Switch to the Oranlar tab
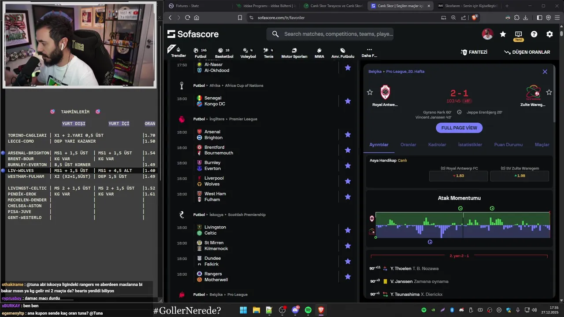The height and width of the screenshot is (317, 564). [x=408, y=144]
